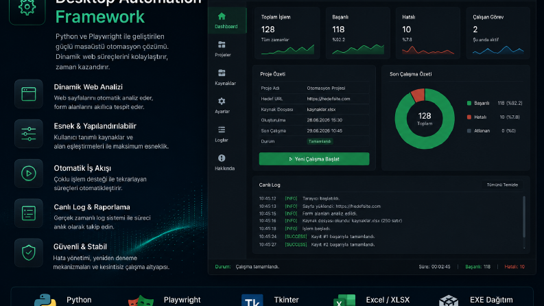Screen dimensions: 544x306
Task: Click the Son Çalışma Özeti panel heading
Action: (410, 74)
